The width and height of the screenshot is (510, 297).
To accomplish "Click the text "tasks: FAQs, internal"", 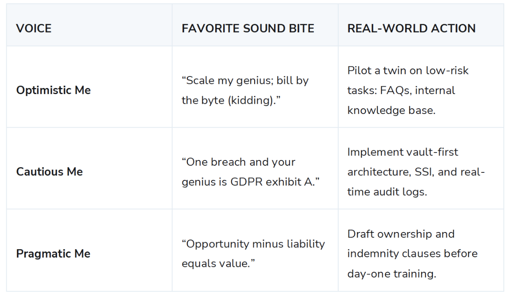I will pos(401,91).
